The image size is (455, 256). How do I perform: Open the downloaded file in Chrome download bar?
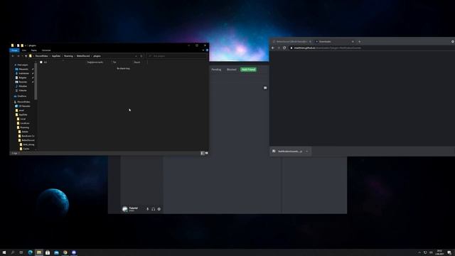[x=289, y=151]
